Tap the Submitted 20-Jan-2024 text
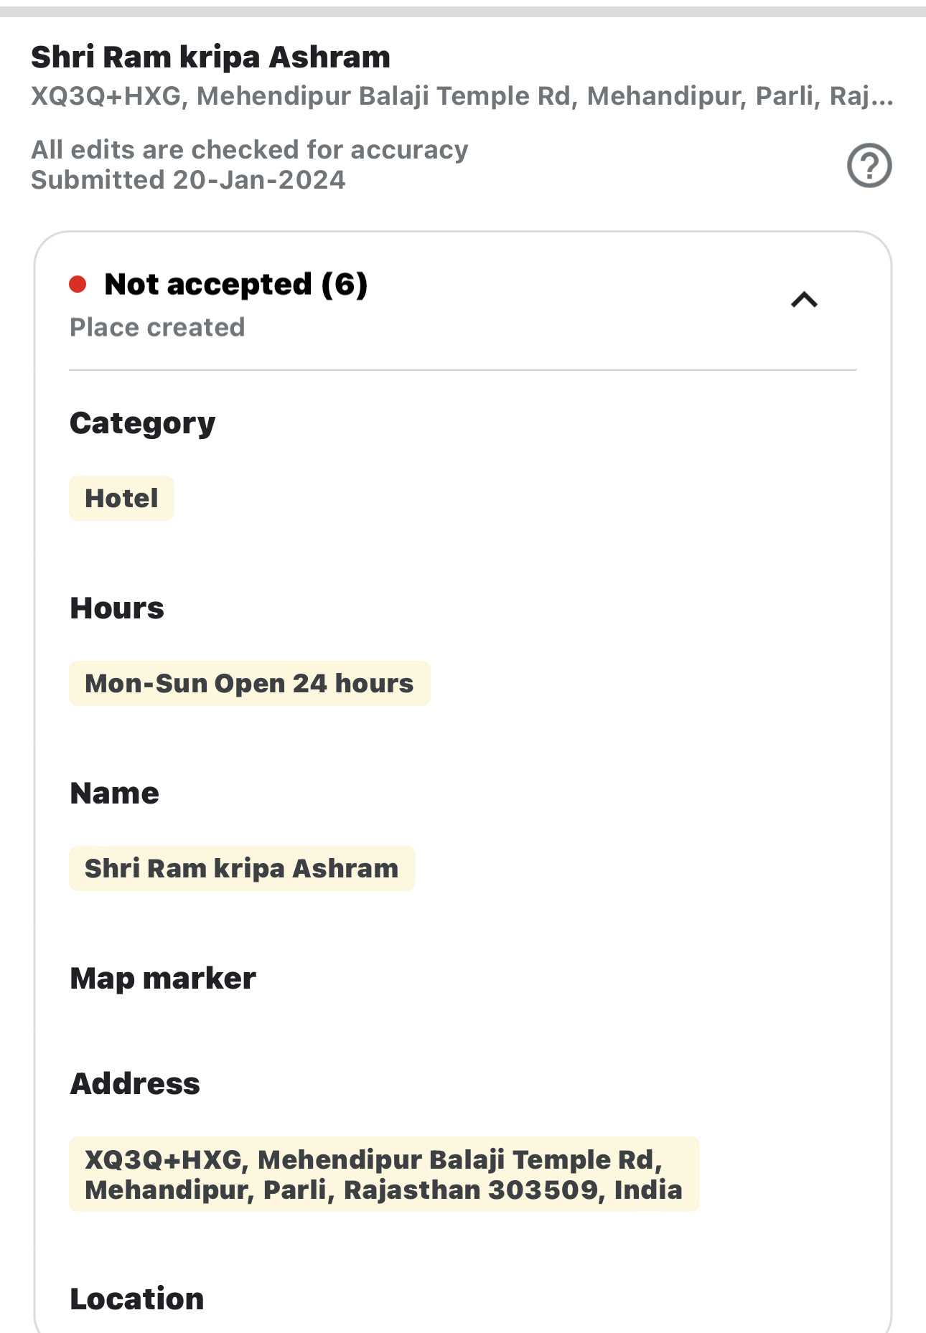The width and height of the screenshot is (926, 1333). click(188, 180)
